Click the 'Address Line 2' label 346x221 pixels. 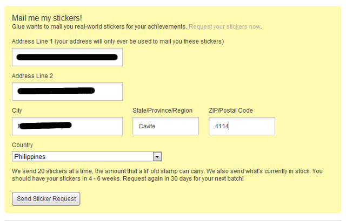[x=32, y=76]
